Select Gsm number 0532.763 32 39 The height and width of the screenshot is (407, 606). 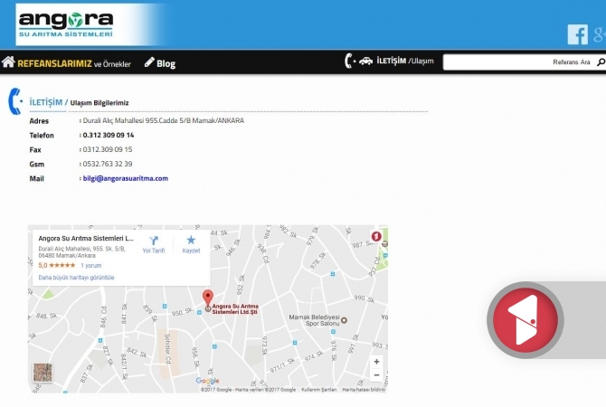(x=108, y=164)
